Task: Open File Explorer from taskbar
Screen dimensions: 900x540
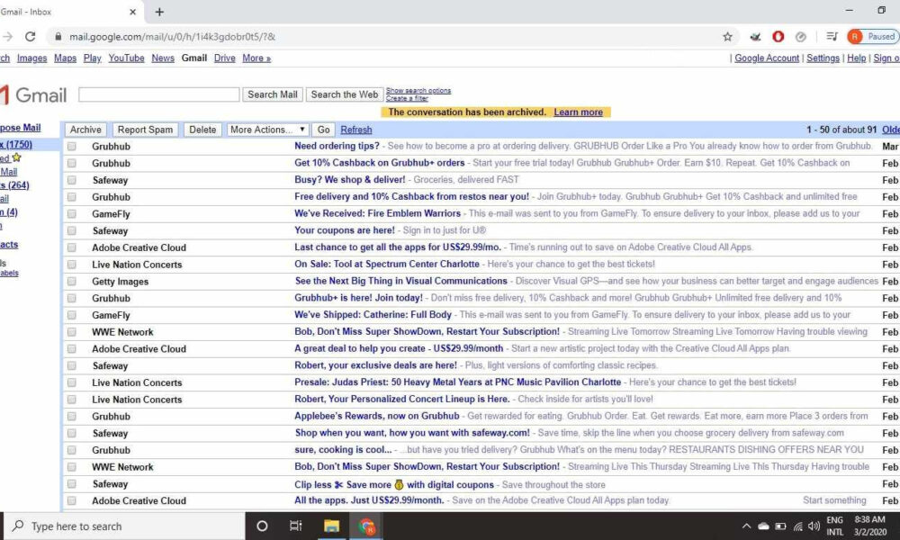Action: pos(331,526)
